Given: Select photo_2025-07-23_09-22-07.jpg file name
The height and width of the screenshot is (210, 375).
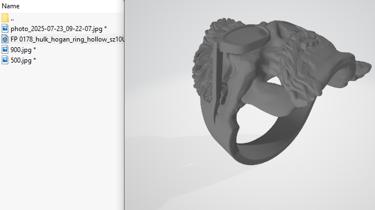Looking at the screenshot, I should [56, 29].
